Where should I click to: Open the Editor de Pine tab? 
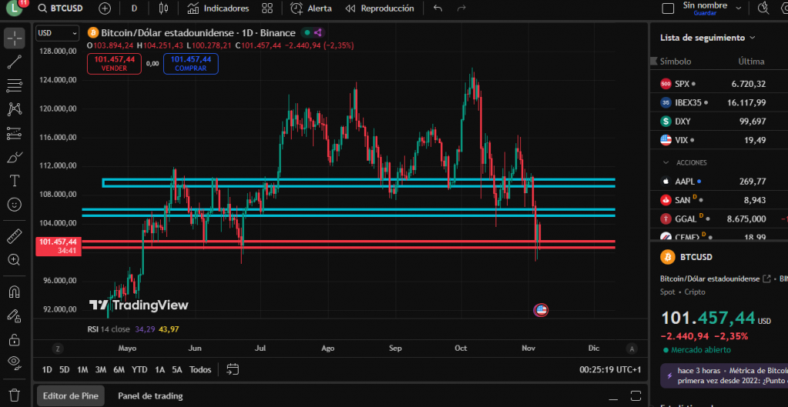(x=70, y=395)
